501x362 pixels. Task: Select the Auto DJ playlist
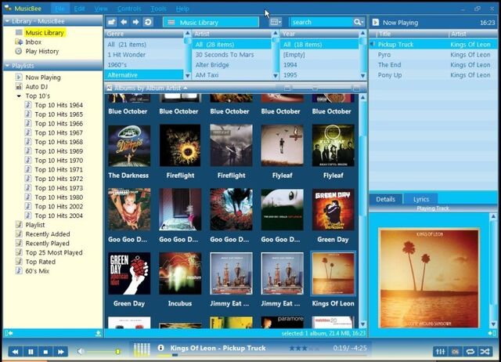[x=37, y=87]
